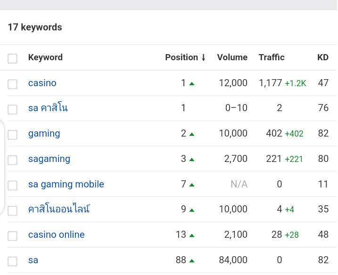
Task: Sort table by Traffic column header
Action: tap(272, 57)
